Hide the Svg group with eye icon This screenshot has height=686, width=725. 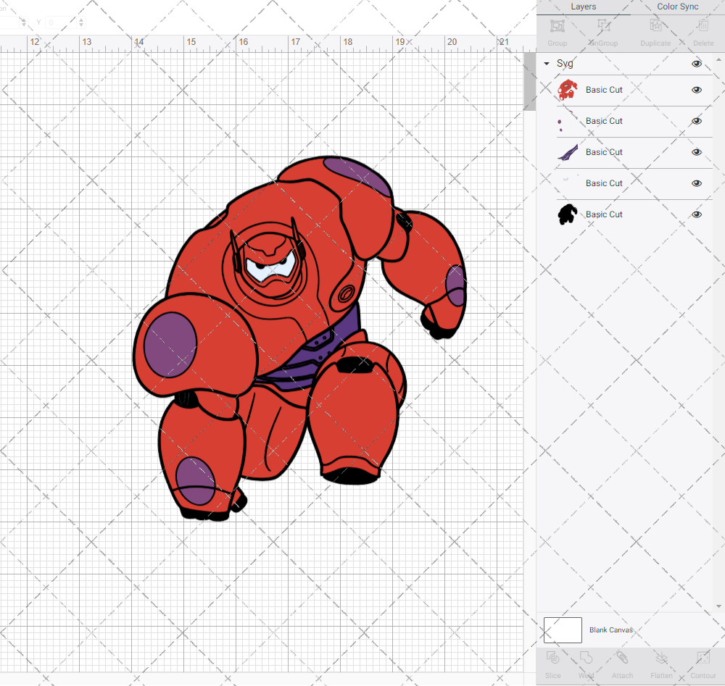[696, 64]
